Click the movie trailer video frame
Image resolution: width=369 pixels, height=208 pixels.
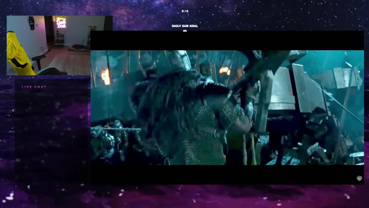point(227,107)
